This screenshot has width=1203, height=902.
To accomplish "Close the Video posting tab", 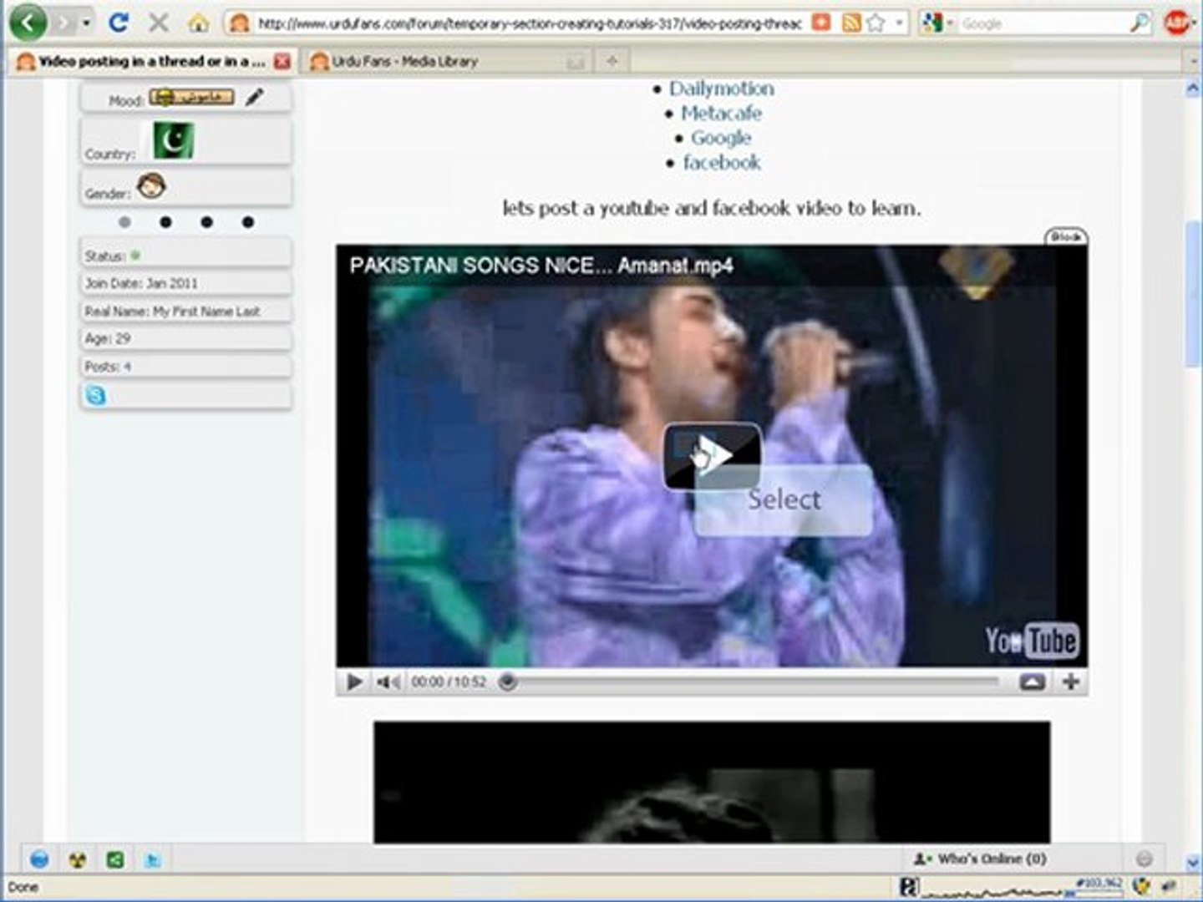I will 282,61.
